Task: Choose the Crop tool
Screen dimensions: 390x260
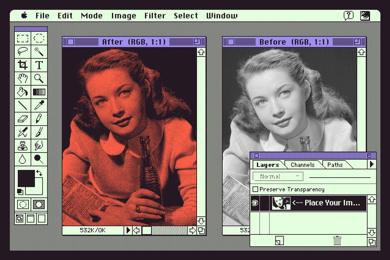Action: tap(23, 65)
